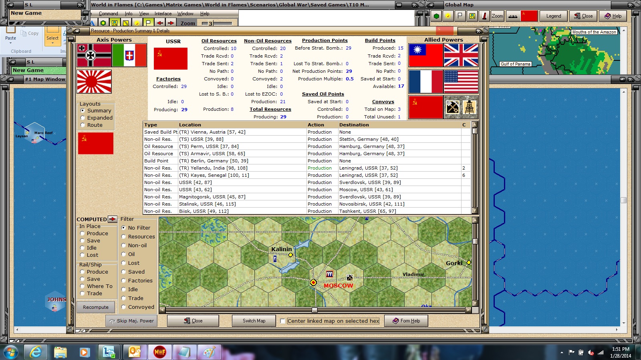Screen dimensions: 641x360
Task: Open Internet Explorer from the taskbar
Action: coord(36,352)
